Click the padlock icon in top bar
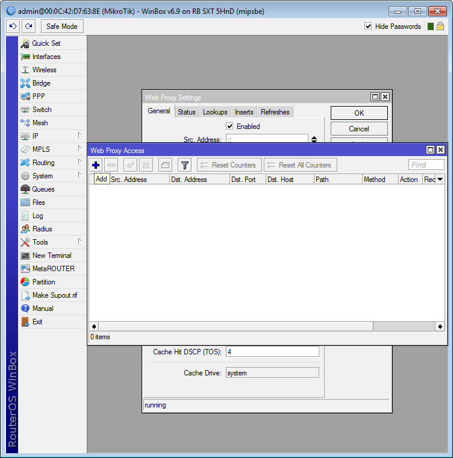 440,27
